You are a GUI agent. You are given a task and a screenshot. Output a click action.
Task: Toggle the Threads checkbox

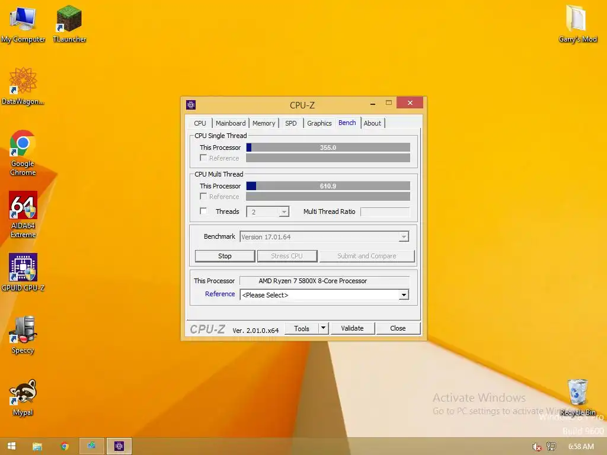coord(203,211)
